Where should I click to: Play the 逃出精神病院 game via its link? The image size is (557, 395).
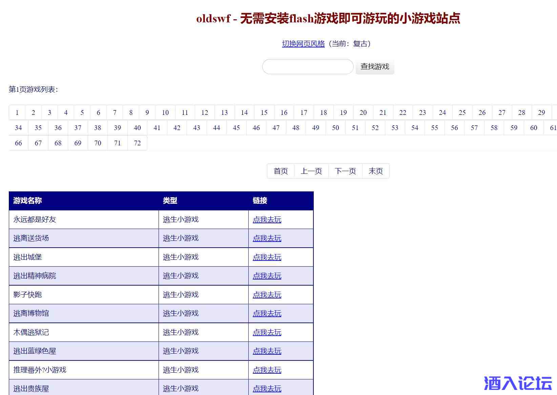[267, 276]
